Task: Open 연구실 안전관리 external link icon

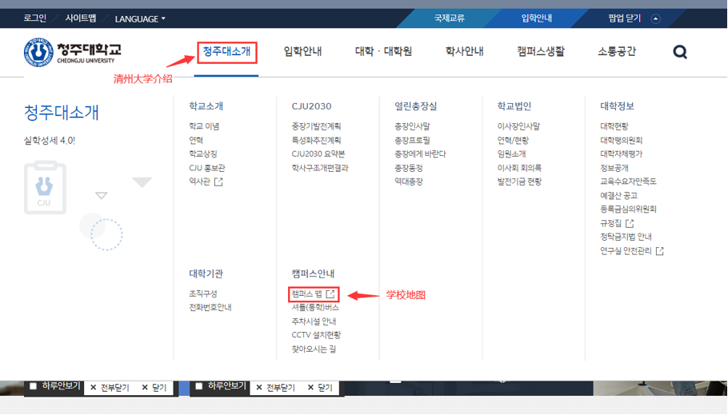Action: click(x=659, y=251)
